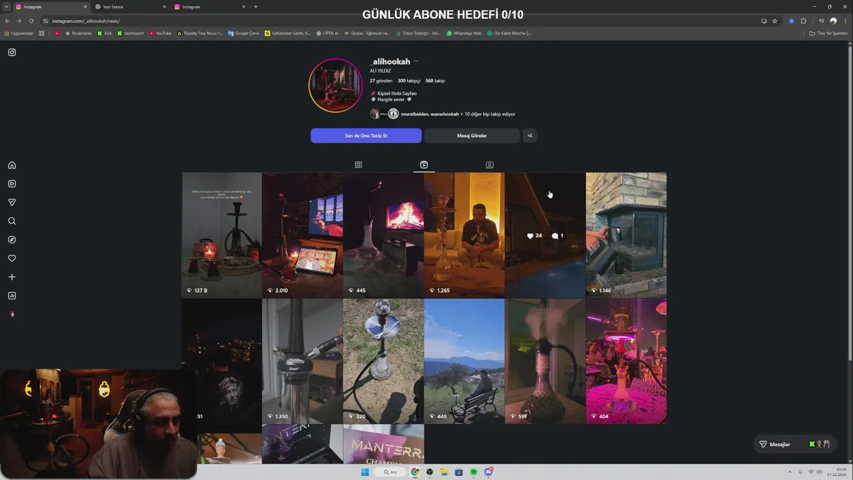
Task: Reload the page with the refresh icon
Action: (31, 21)
